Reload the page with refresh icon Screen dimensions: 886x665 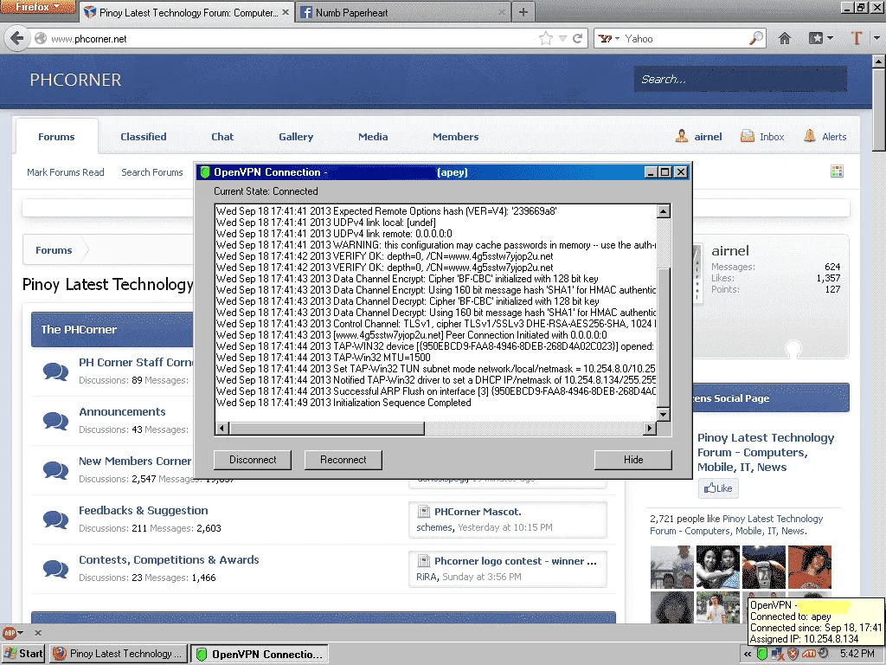(x=577, y=38)
